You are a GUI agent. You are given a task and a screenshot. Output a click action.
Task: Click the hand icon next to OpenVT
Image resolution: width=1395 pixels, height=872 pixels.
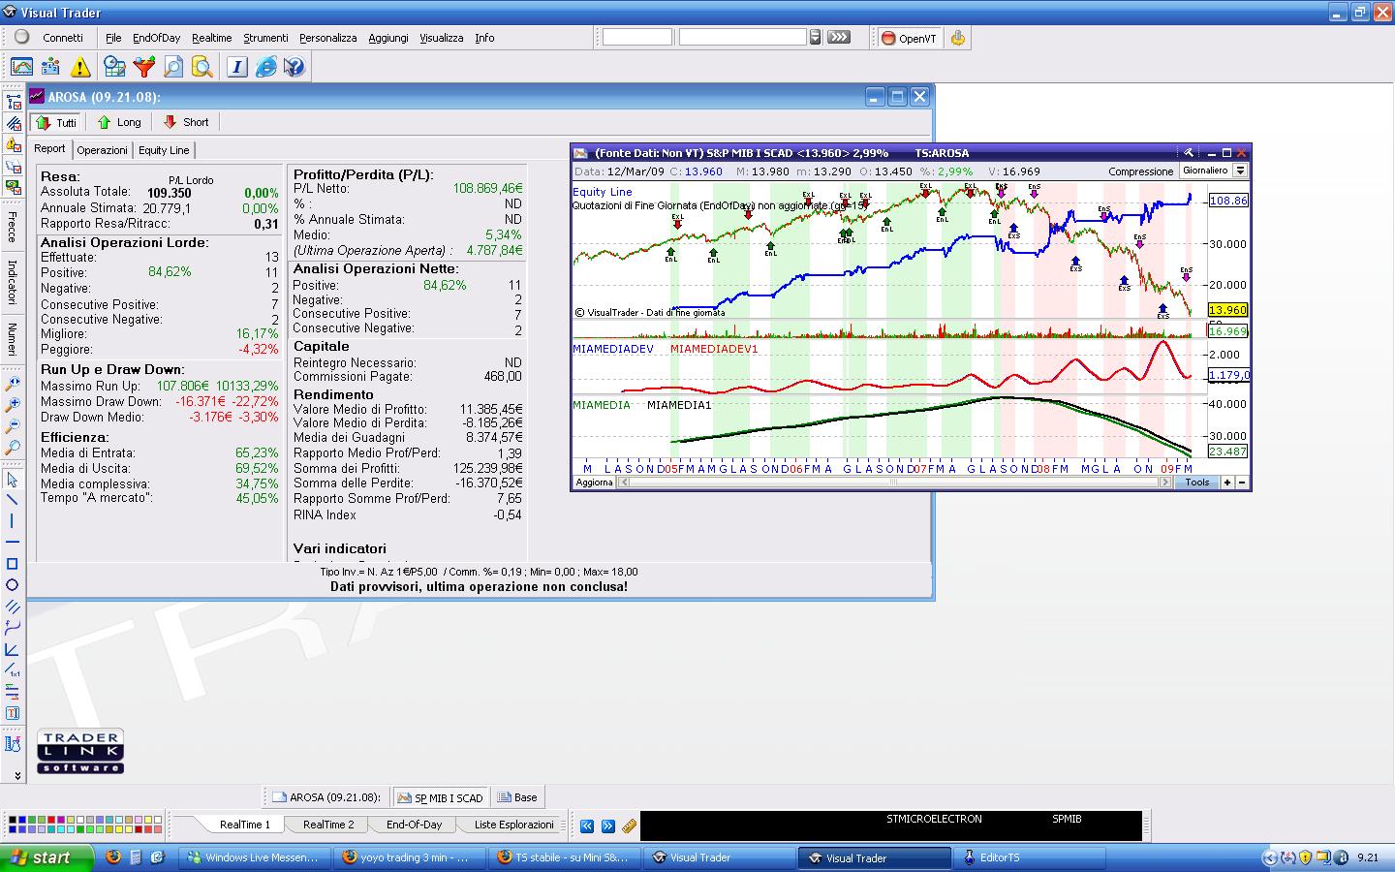[x=957, y=38]
